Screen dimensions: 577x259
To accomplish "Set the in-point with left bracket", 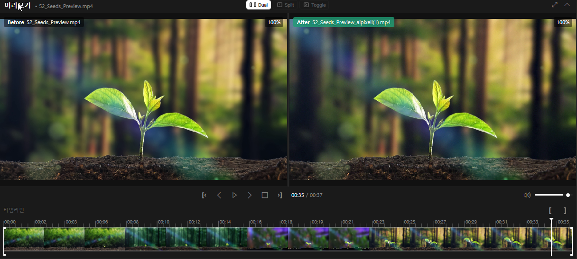I will tap(550, 211).
